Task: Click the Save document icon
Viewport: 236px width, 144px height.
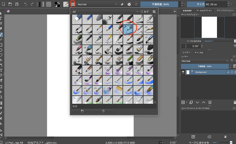Action: point(17,4)
